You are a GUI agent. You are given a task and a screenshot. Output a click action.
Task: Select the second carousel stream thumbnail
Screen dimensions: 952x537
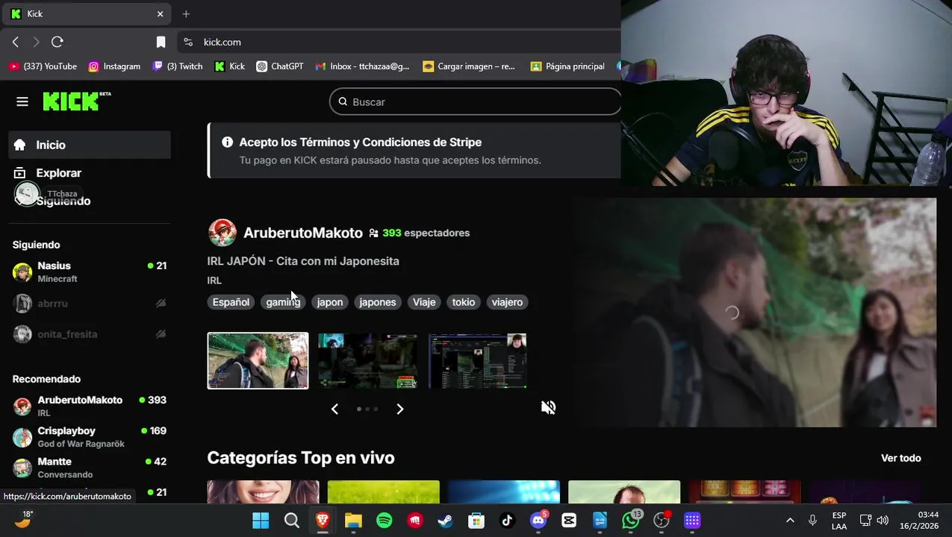[367, 361]
